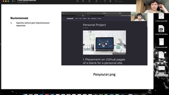Click 'Home' in the embedded site navbar
This screenshot has width=169, height=95.
coord(77,18)
